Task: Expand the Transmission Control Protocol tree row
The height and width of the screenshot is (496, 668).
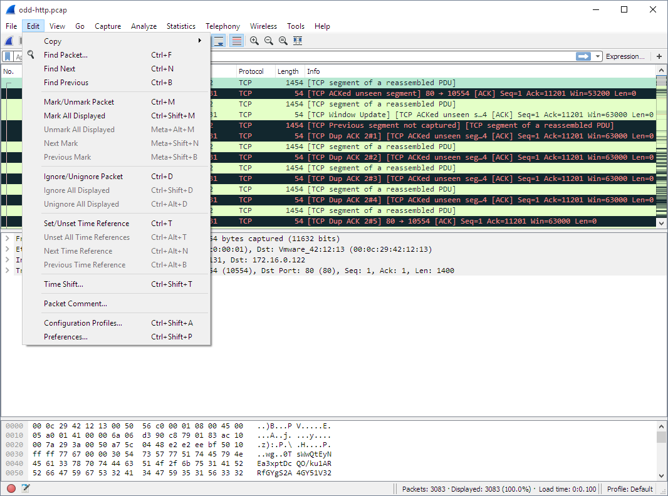Action: (x=7, y=271)
